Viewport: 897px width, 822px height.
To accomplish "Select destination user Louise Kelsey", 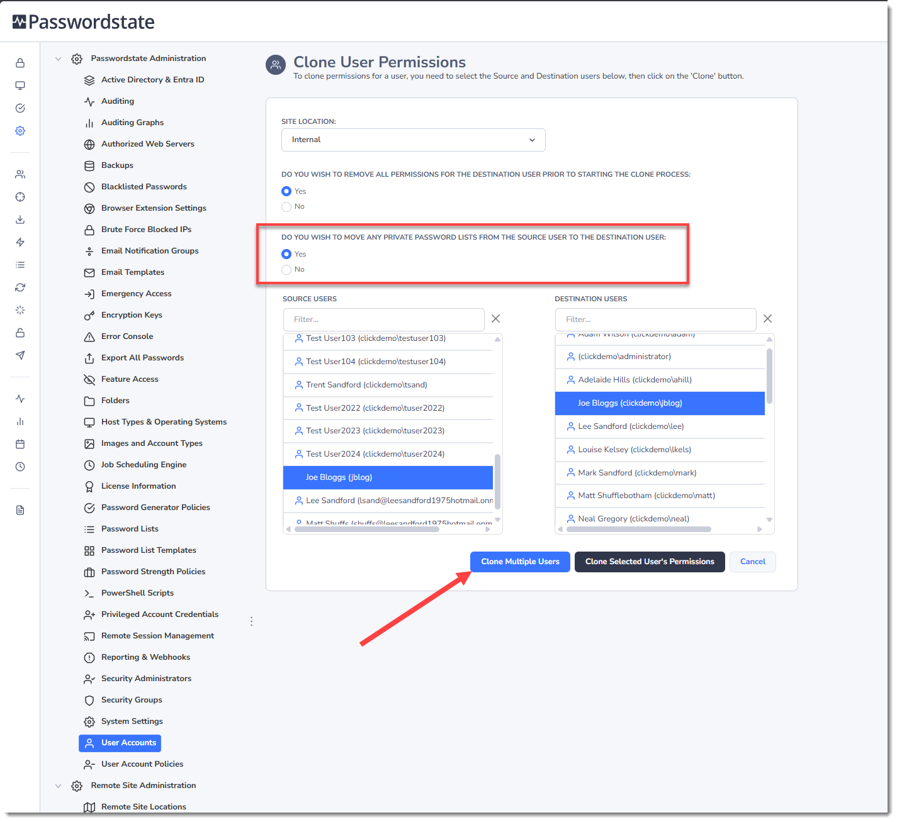I will point(660,450).
